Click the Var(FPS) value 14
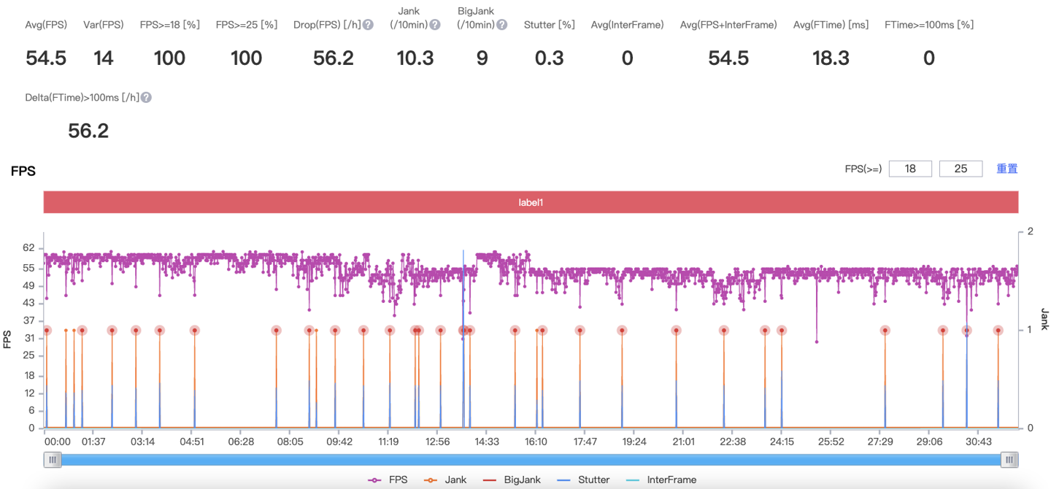The height and width of the screenshot is (489, 1051). click(x=104, y=58)
